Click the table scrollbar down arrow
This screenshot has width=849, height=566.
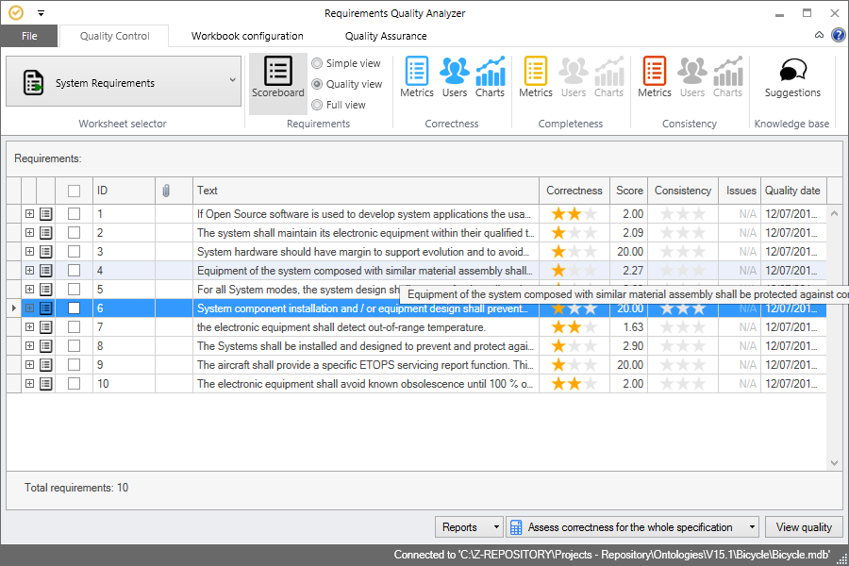click(x=835, y=463)
